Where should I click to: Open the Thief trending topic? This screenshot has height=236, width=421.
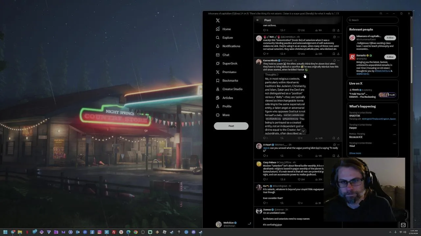tap(352, 146)
